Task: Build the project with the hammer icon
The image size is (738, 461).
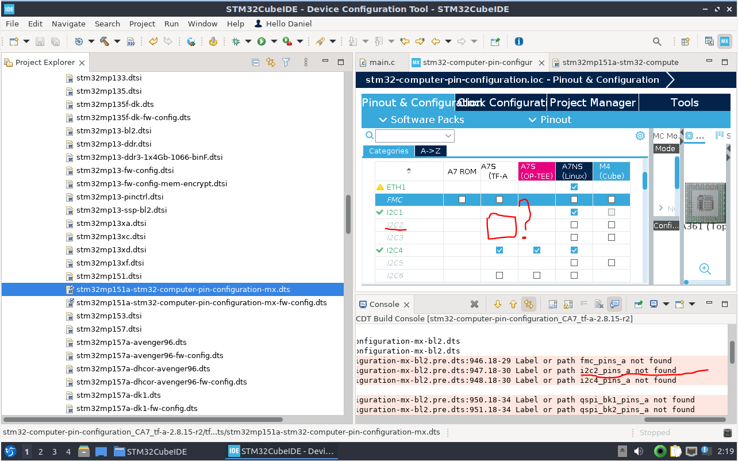Action: pyautogui.click(x=105, y=41)
